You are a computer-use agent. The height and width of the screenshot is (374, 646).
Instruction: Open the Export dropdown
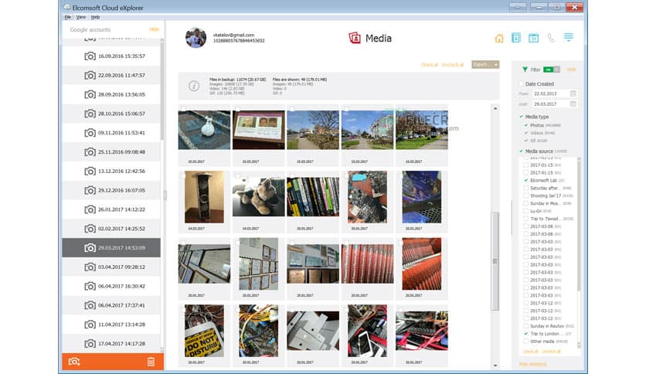pyautogui.click(x=485, y=65)
